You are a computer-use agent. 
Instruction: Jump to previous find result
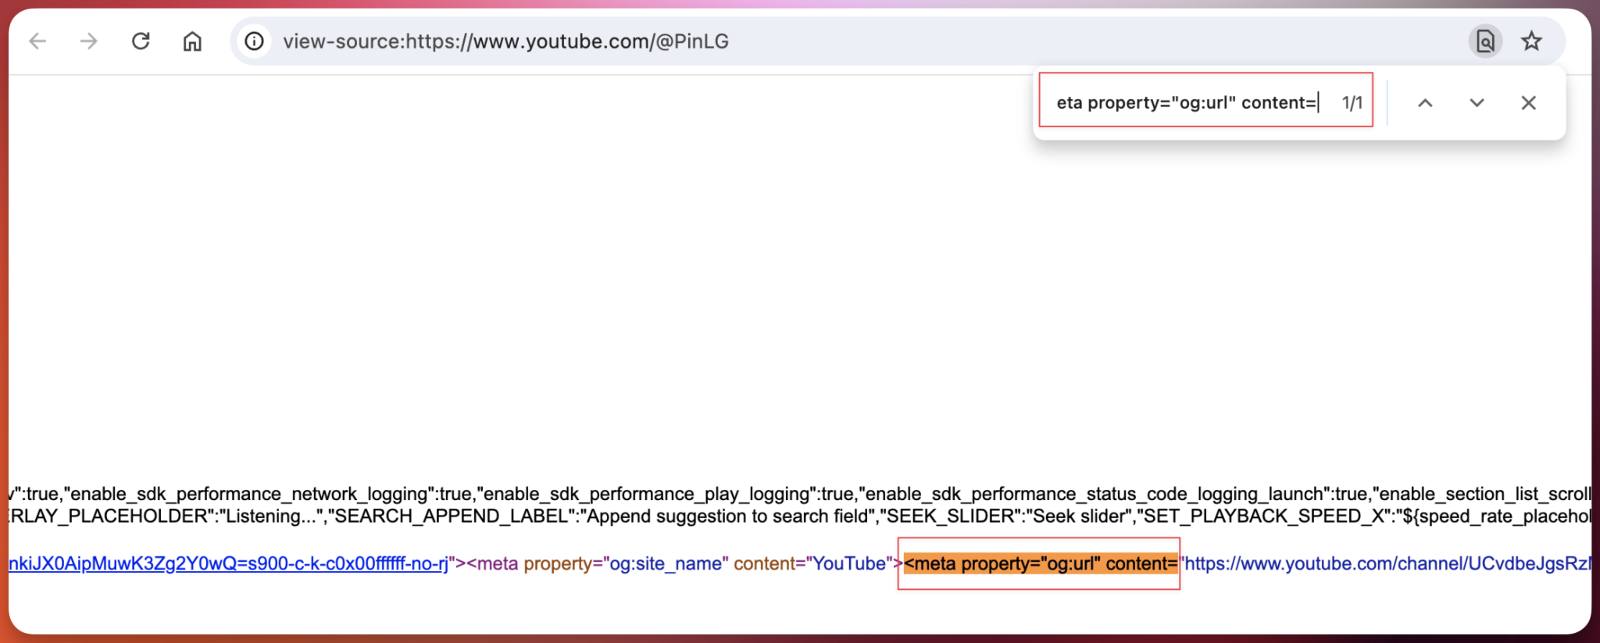pos(1425,103)
